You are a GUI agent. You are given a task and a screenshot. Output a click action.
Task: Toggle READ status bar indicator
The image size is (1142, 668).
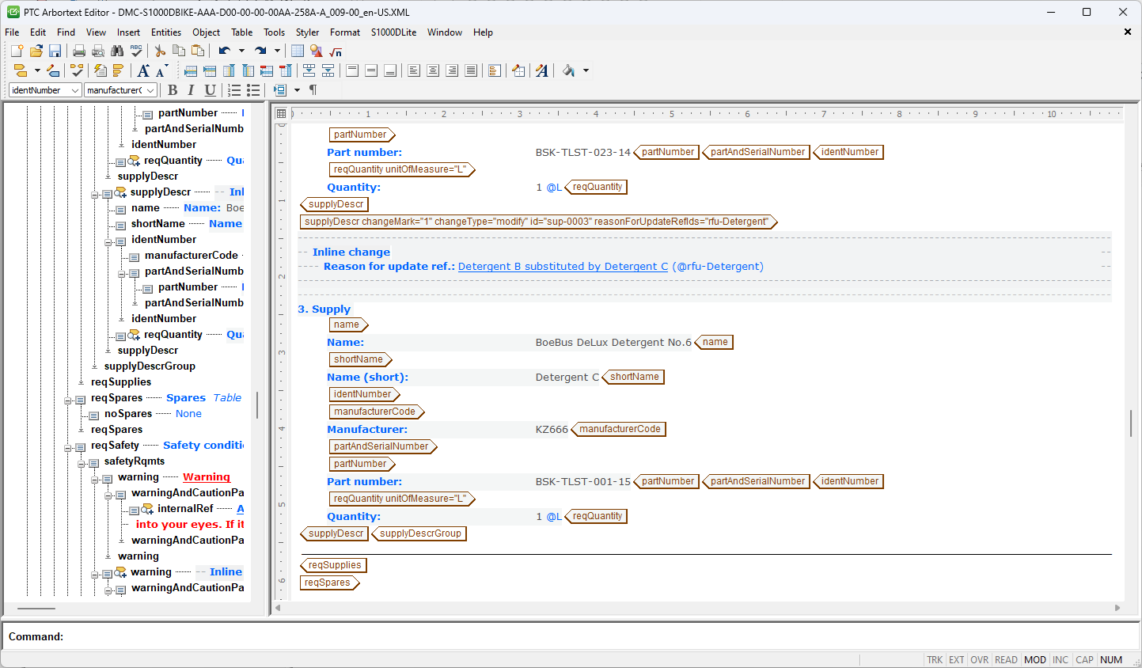click(x=1006, y=660)
